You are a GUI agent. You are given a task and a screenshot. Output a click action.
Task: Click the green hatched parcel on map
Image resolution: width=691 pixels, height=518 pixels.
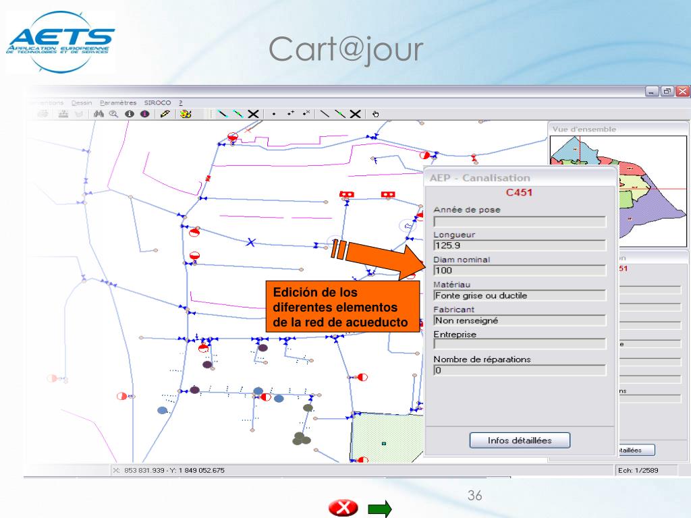pos(387,438)
